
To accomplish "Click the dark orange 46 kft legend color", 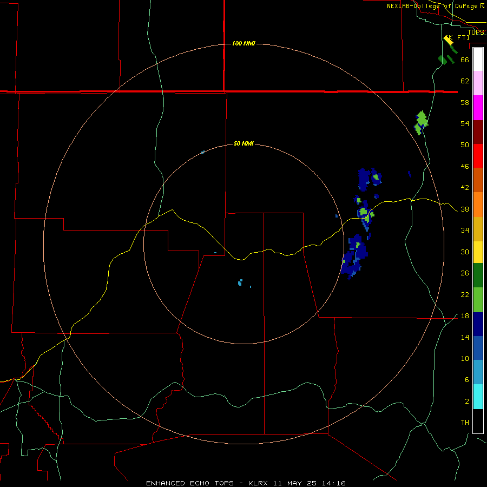I will pyautogui.click(x=478, y=180).
